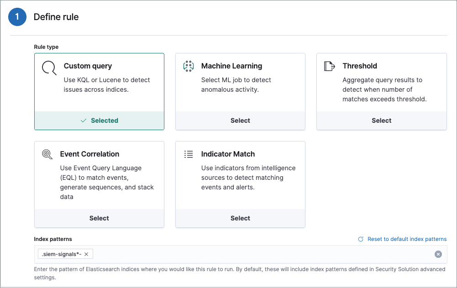
Task: Select the Threshold rule type
Action: tap(381, 120)
